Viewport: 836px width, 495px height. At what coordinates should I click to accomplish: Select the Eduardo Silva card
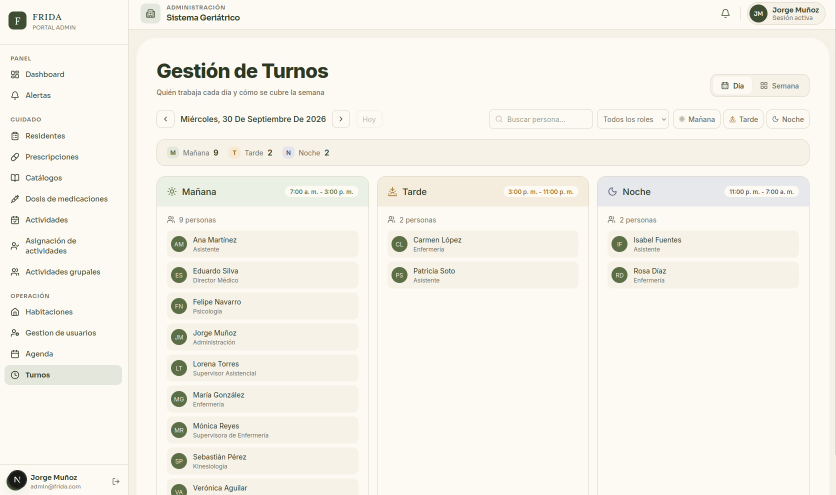click(x=262, y=275)
